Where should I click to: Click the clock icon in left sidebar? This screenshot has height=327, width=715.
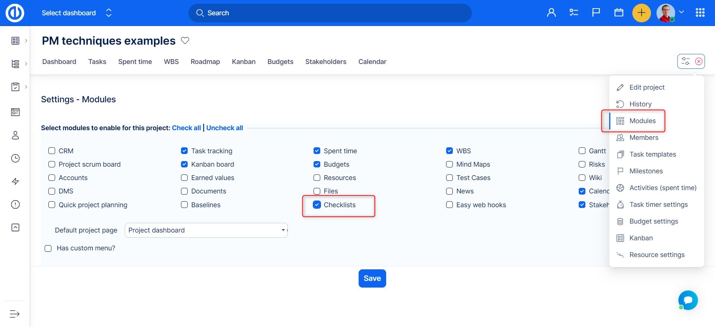point(15,158)
